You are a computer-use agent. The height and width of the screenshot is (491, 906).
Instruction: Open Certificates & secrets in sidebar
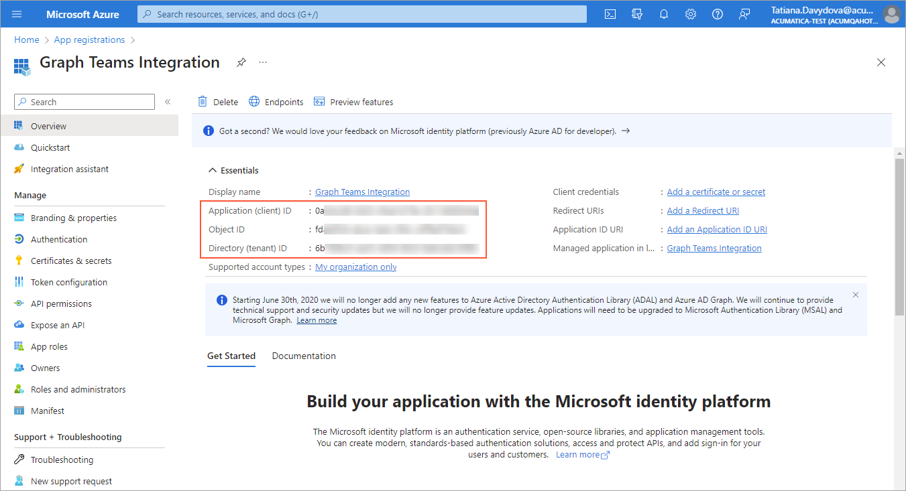[x=71, y=261]
